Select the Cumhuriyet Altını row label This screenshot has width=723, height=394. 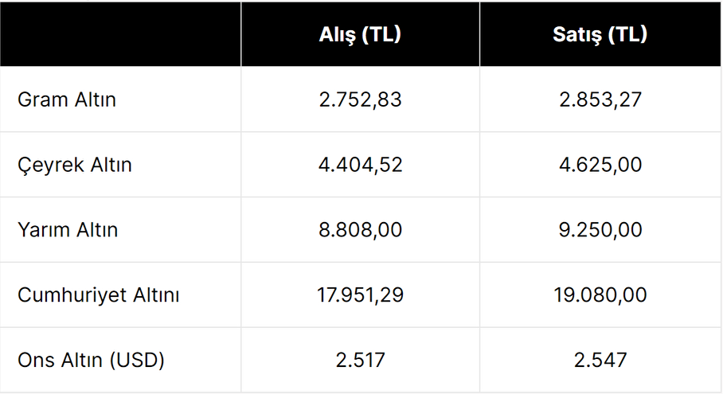tap(98, 295)
